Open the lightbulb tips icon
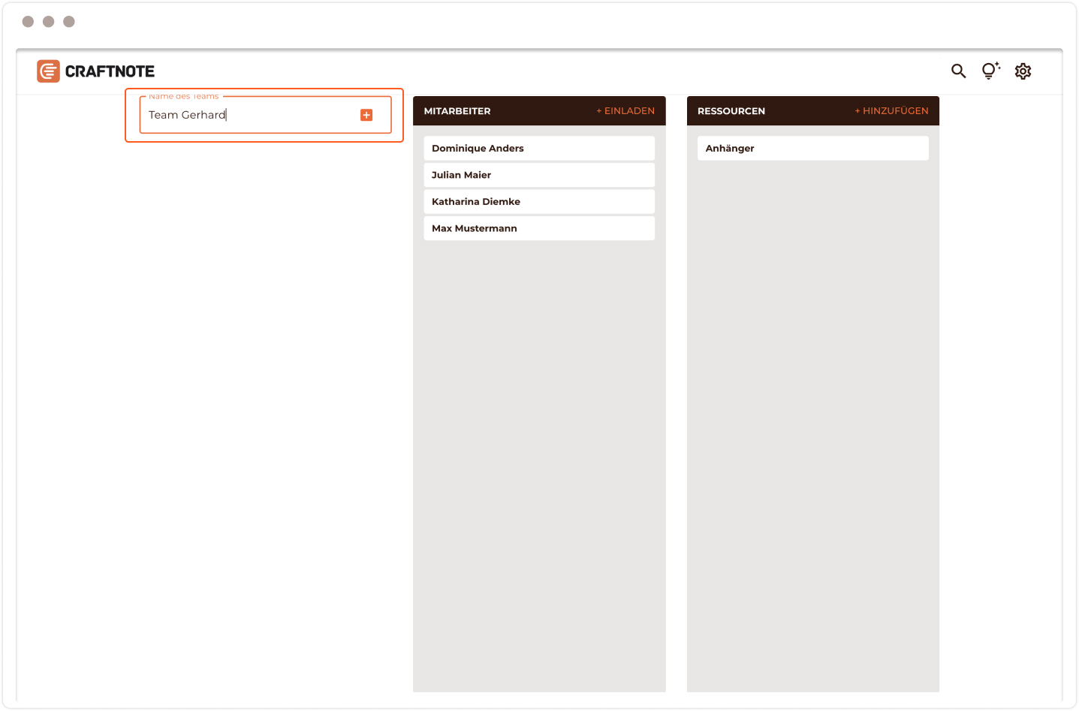 point(990,71)
